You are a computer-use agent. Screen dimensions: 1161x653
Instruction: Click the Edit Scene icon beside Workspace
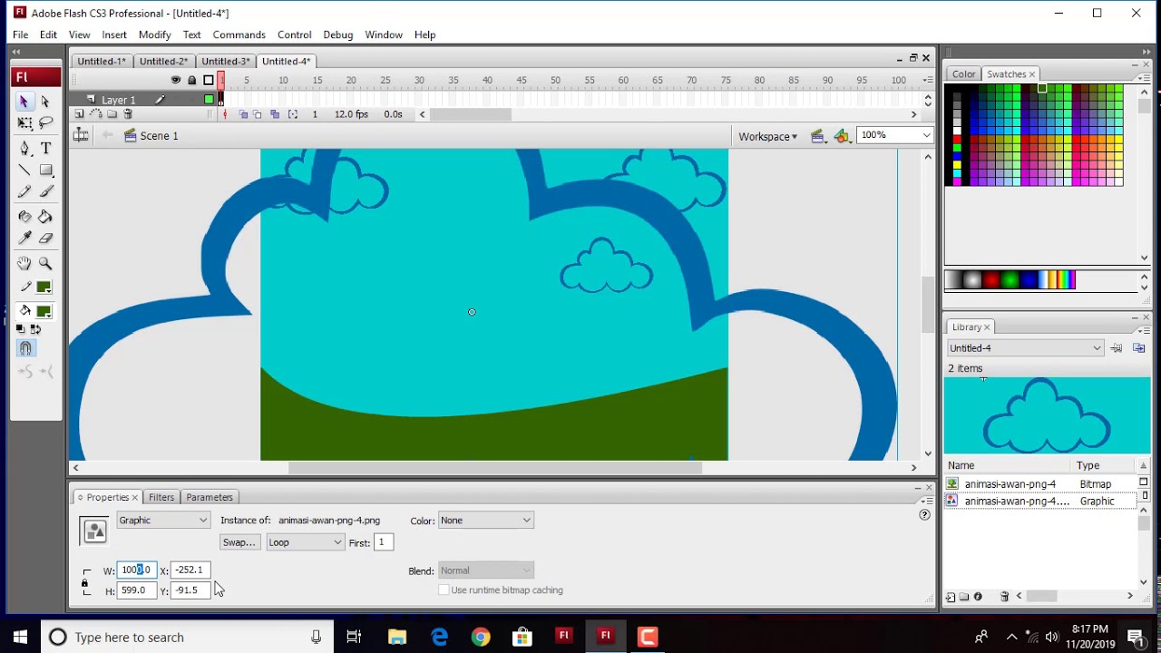point(818,136)
